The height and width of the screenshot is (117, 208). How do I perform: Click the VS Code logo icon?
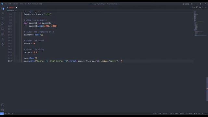pos(2,4)
